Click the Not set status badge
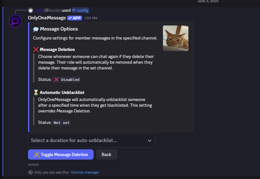Screen dimensions: 260x179 pos(62,123)
